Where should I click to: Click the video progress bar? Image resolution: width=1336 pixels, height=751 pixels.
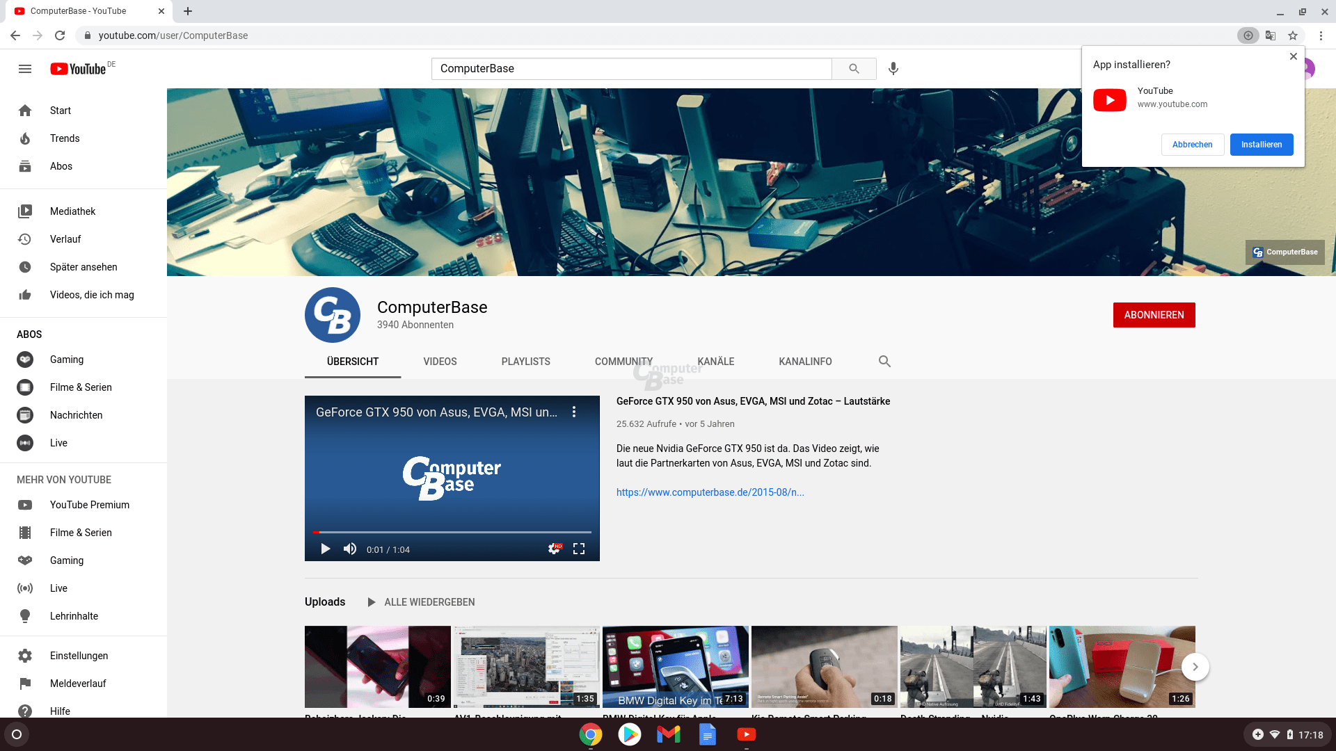pyautogui.click(x=452, y=532)
